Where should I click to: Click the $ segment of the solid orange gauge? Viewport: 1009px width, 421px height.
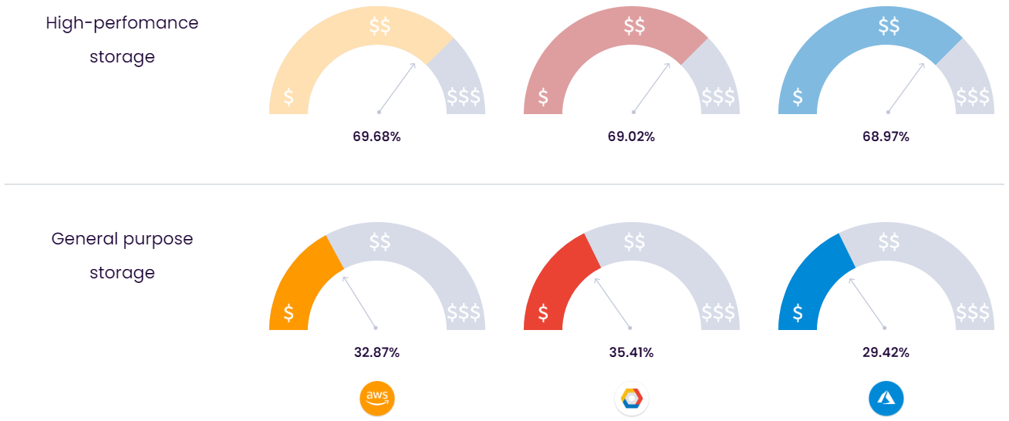point(289,312)
